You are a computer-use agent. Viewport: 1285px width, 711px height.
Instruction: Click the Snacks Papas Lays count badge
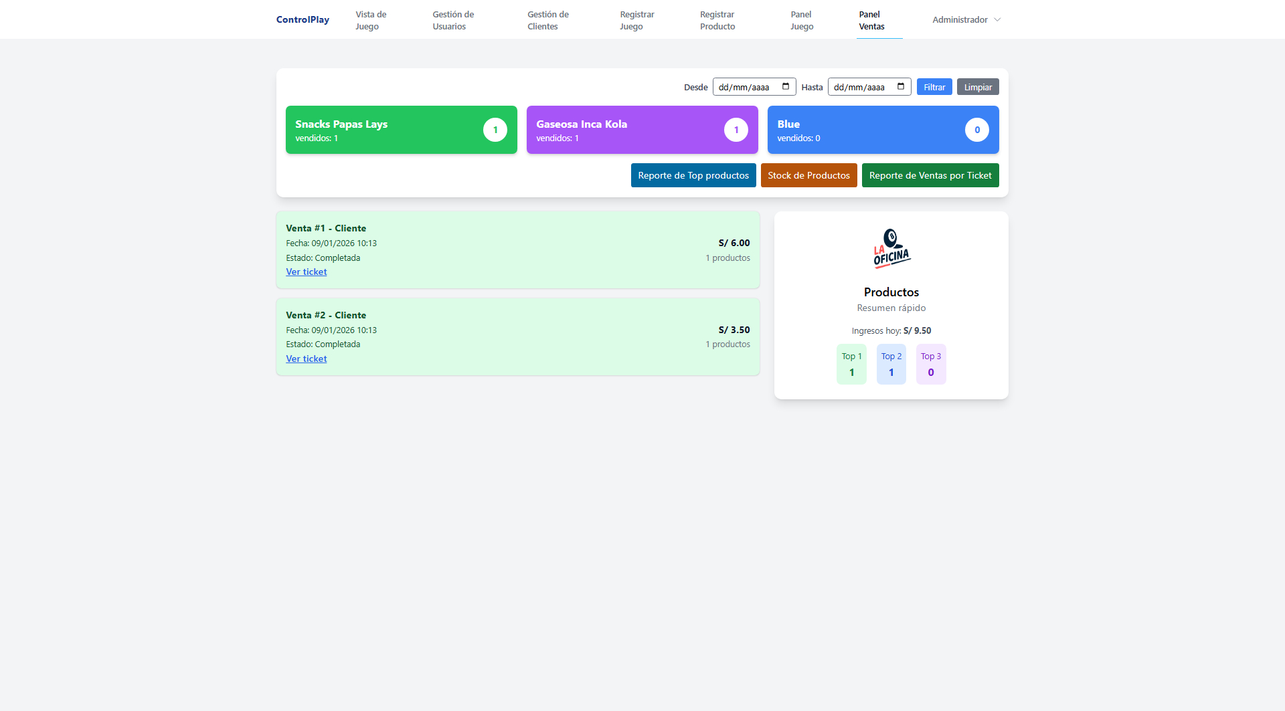click(495, 130)
